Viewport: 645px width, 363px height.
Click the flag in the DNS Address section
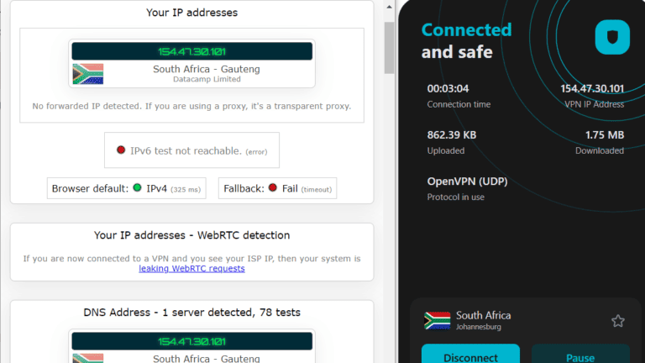pos(87,357)
